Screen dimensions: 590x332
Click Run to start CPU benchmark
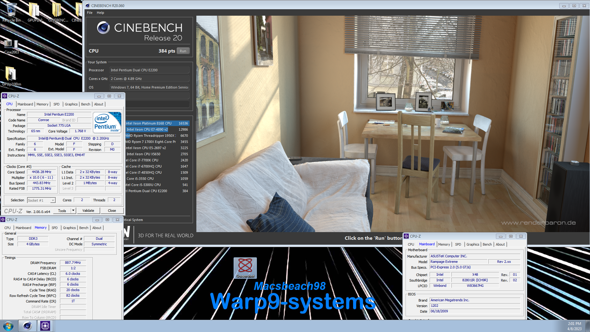183,51
